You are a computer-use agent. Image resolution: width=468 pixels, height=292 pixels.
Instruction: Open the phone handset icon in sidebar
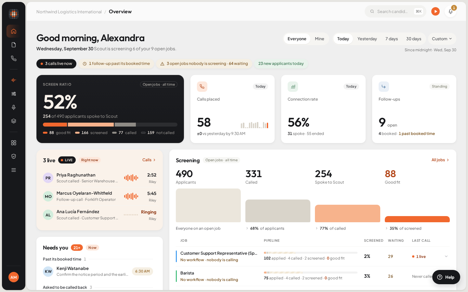14,58
